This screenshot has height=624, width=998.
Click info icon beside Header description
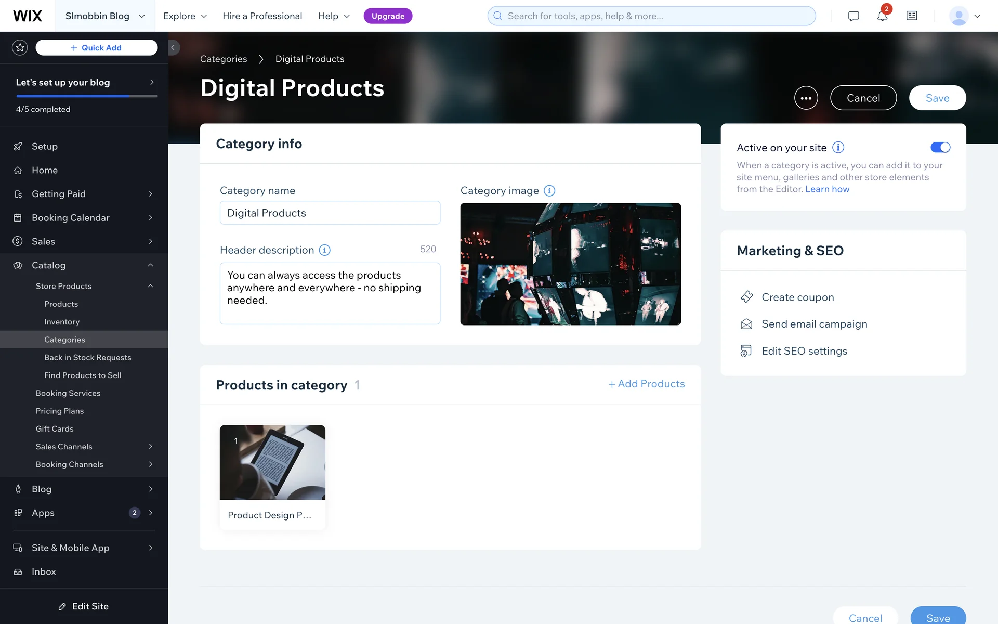(324, 250)
